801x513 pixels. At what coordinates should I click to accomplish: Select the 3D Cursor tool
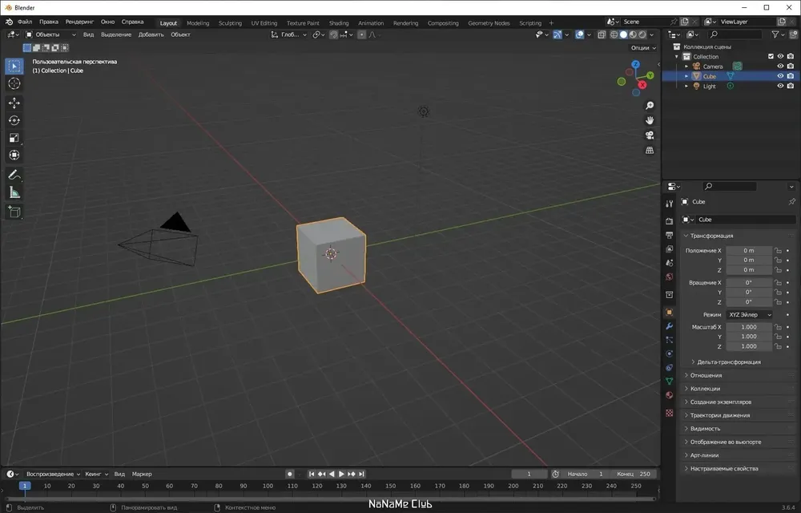tap(14, 84)
